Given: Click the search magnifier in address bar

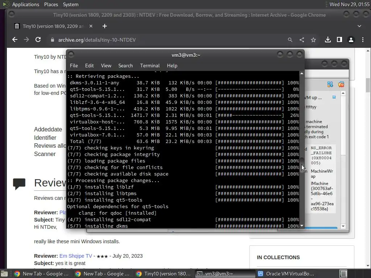Looking at the screenshot, I should point(290,40).
